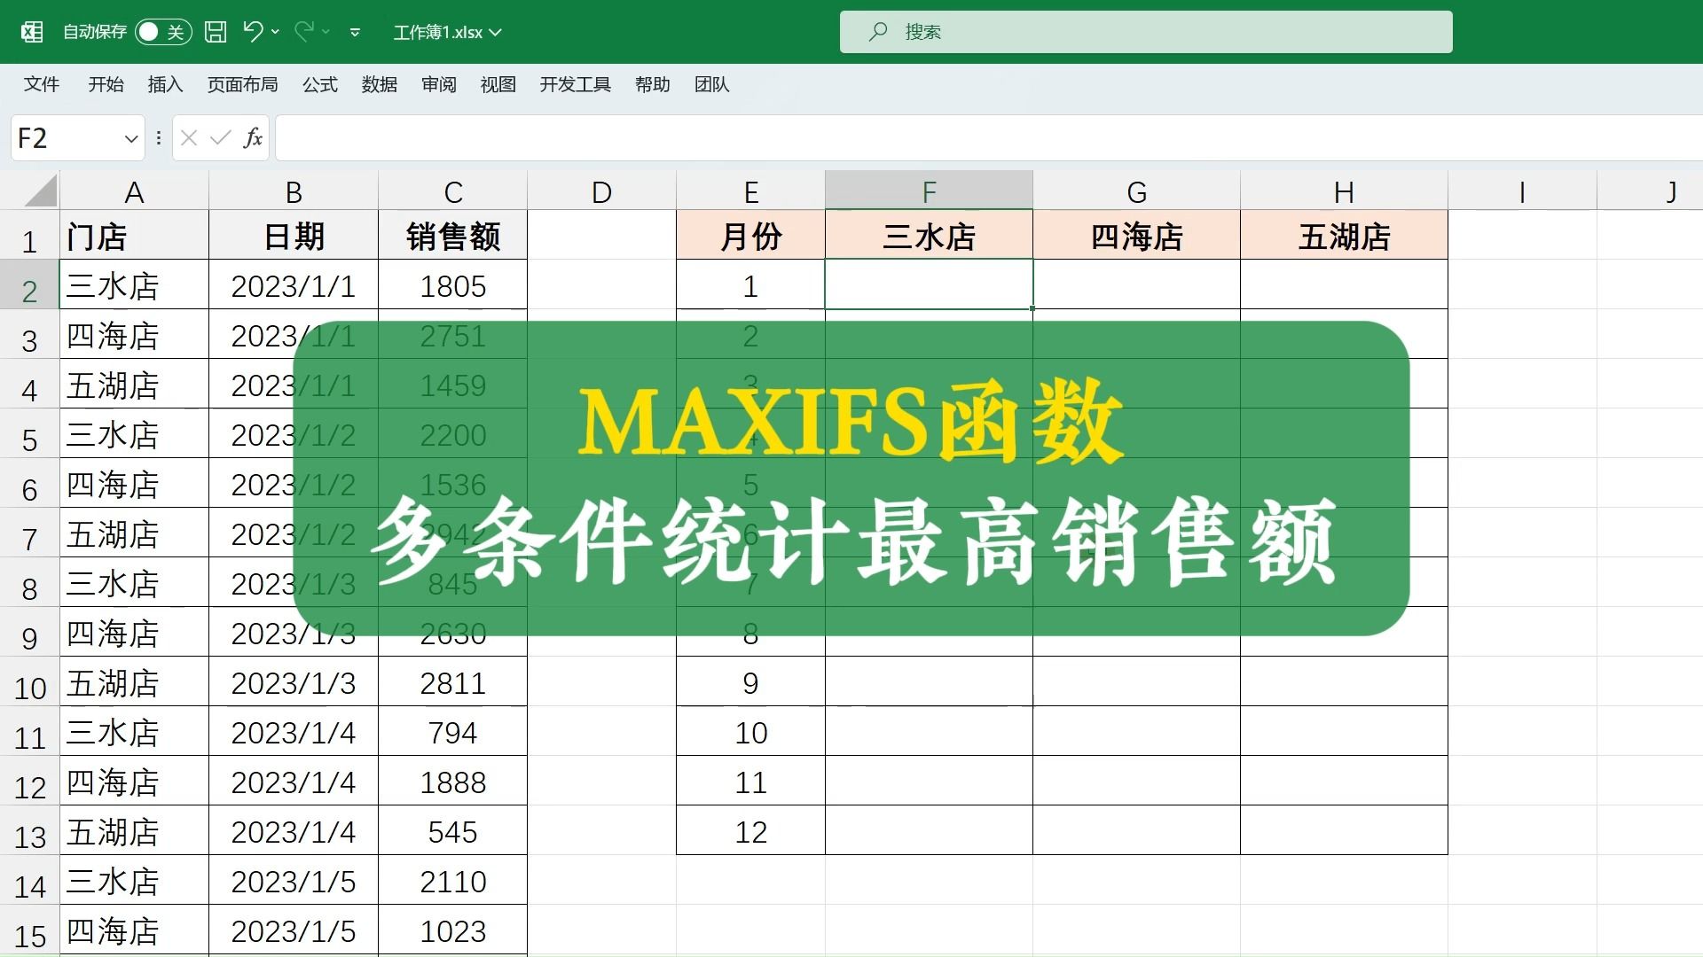Screen dimensions: 1703x957
Task: Open the 工作簿1.xlsx title dropdown
Action: point(497,32)
